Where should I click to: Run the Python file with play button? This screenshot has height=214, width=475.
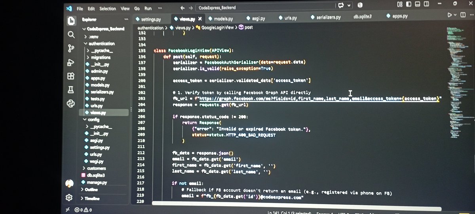tap(449, 15)
